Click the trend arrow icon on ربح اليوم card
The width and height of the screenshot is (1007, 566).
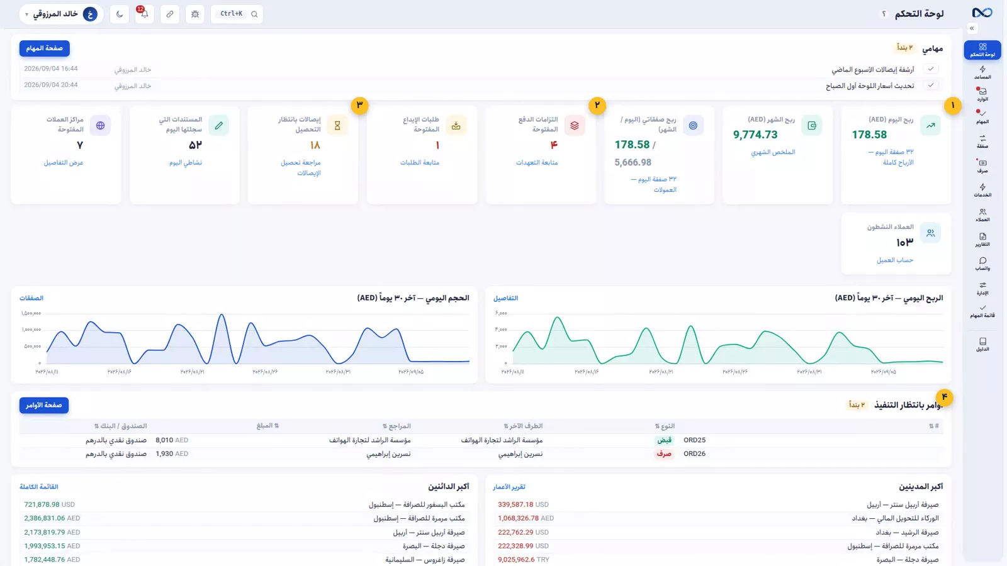[930, 125]
